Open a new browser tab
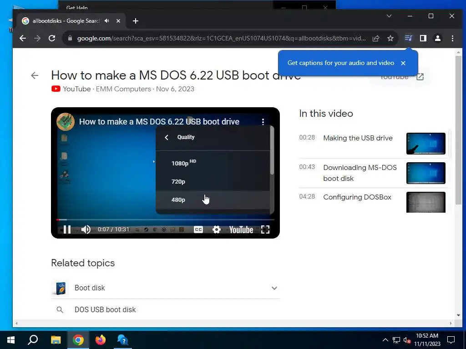466x349 pixels. (136, 21)
